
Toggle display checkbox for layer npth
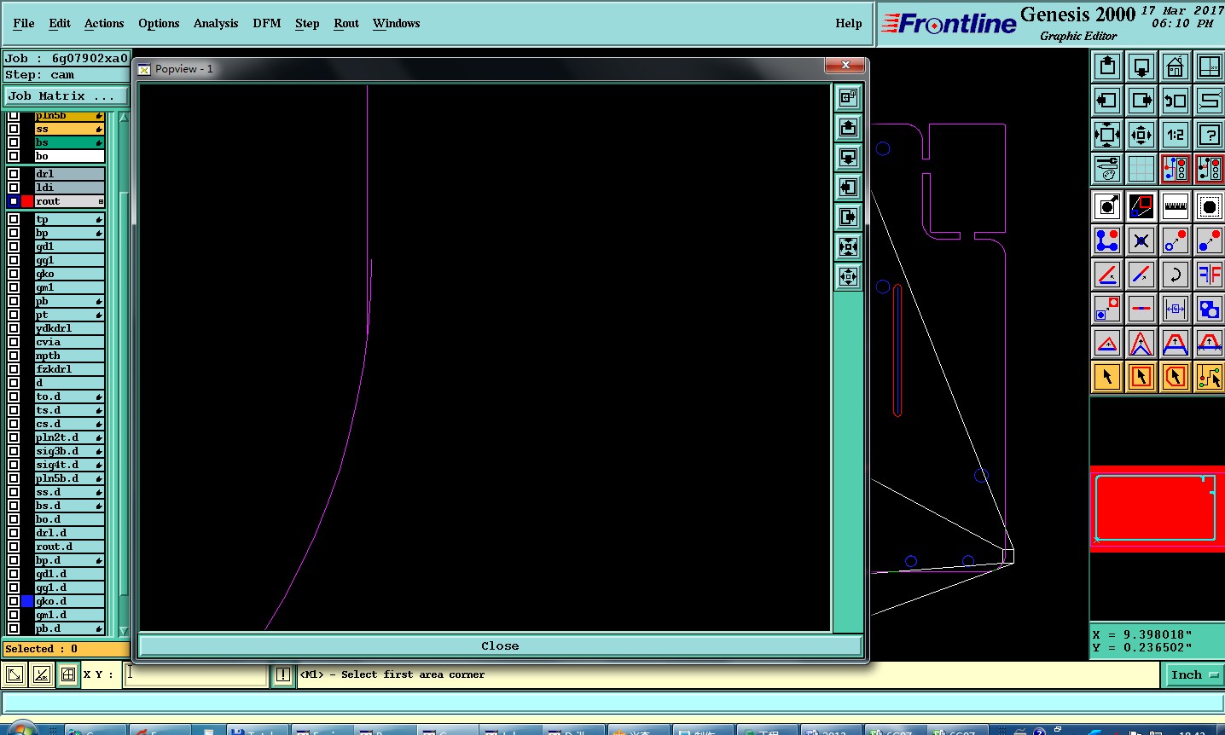point(14,356)
